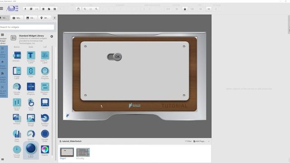Click the zoom in magnifier icon
Viewport: 290px width, 163px height.
point(85,9)
